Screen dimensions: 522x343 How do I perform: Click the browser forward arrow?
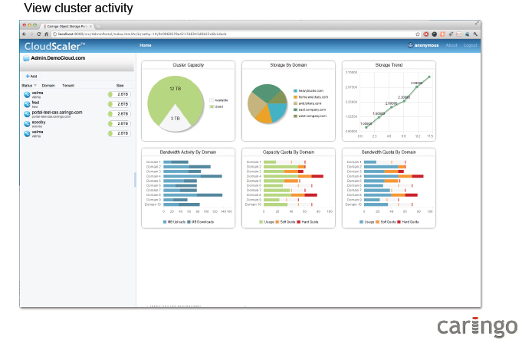point(31,34)
